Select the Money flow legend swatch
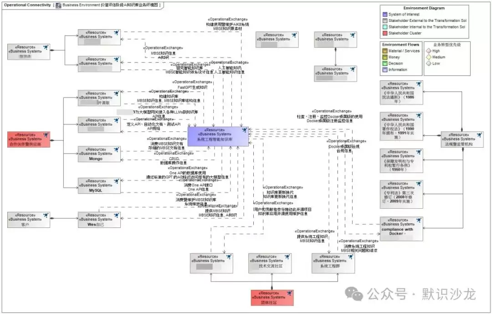Image resolution: width=492 pixels, height=314 pixels. (x=385, y=57)
